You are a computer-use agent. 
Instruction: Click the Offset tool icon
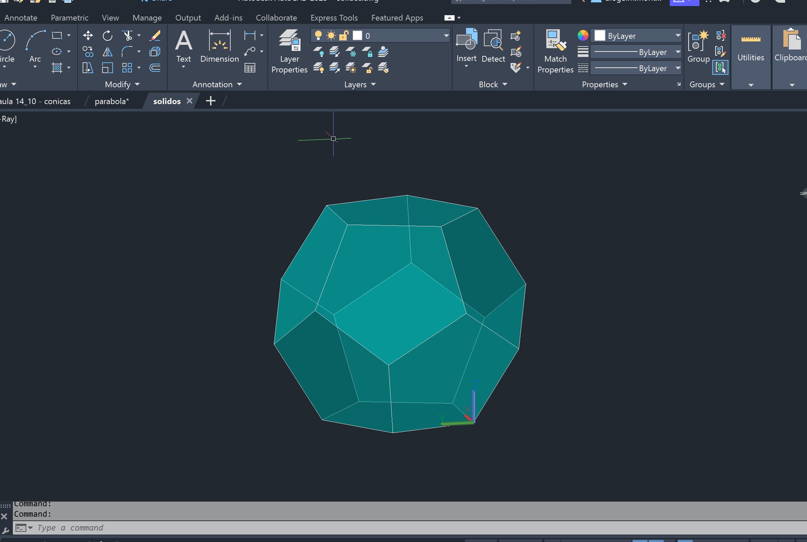point(155,68)
